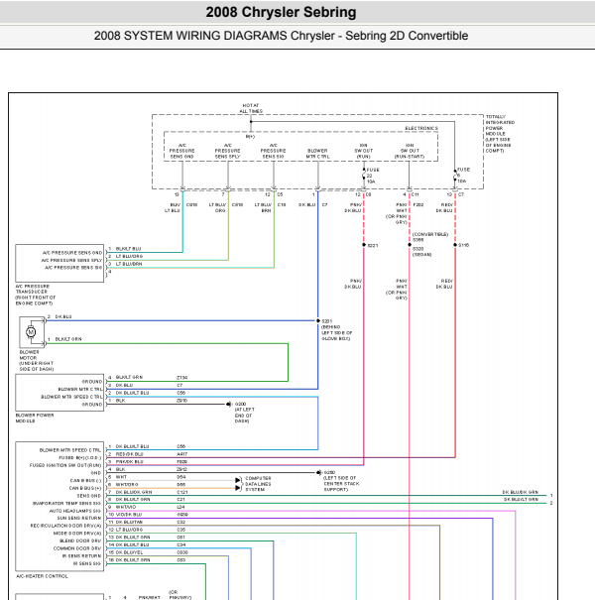Click "WHT/VIO" wire label at pin 9
The width and height of the screenshot is (595, 600).
[126, 507]
